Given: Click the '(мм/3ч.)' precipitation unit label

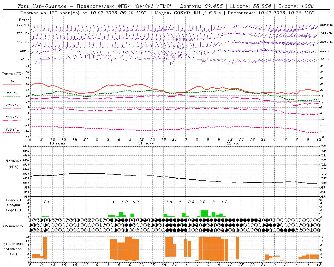Looking at the screenshot, I should click(14, 200).
